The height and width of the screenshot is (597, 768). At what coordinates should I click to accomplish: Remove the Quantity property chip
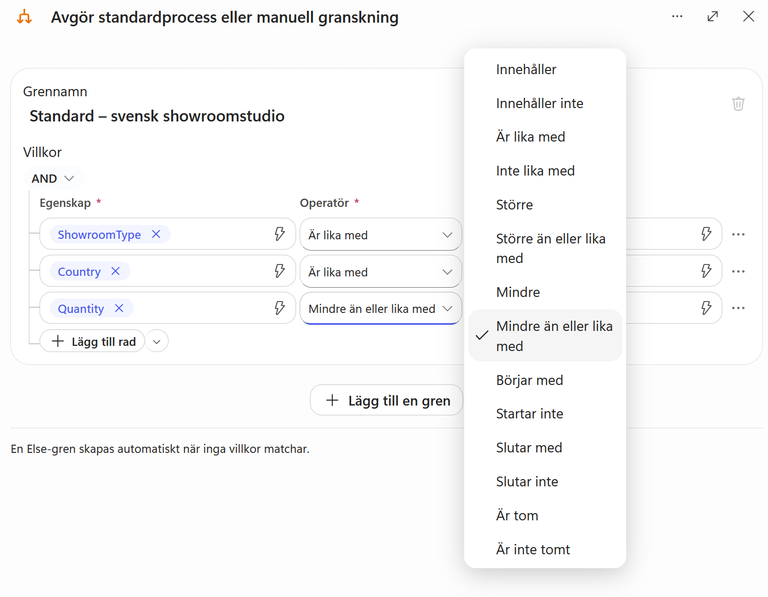coord(119,308)
